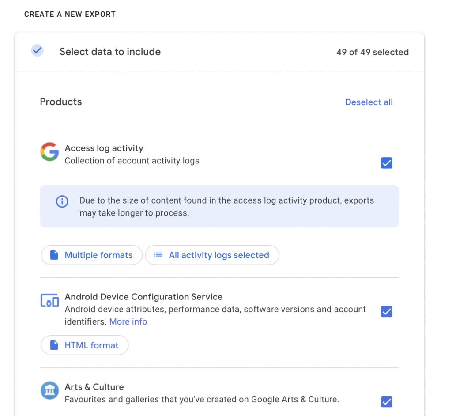Click the list icon in the activity logs chip
This screenshot has height=416, width=452.
point(158,255)
